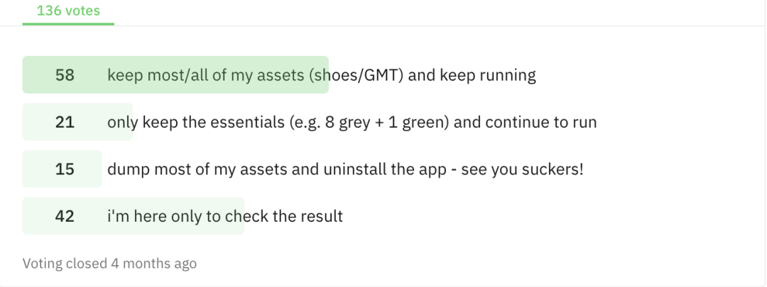Click the 15 vote count
Viewport: 767px width, 287px height.
point(65,169)
